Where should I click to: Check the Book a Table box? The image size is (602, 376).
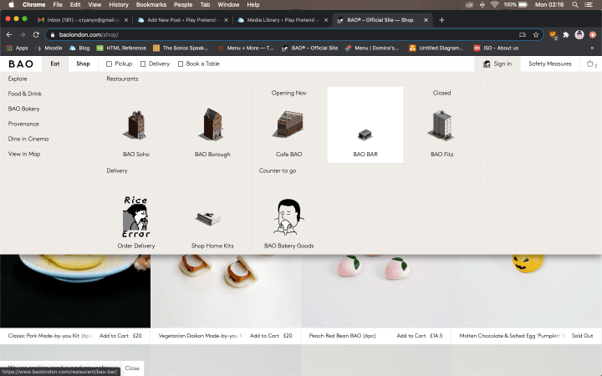click(181, 64)
